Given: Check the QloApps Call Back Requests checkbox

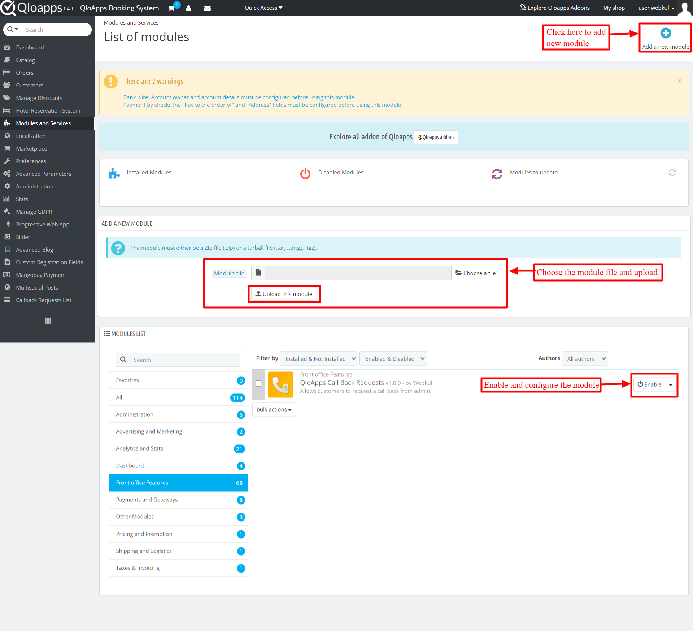Looking at the screenshot, I should [x=258, y=383].
